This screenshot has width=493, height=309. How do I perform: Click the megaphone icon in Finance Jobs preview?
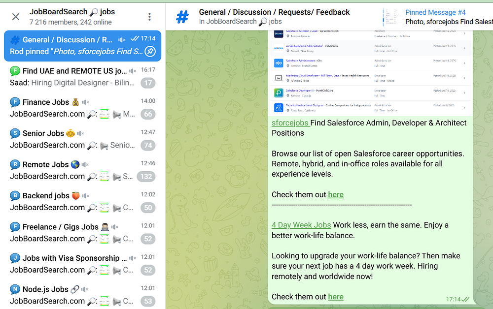117,115
